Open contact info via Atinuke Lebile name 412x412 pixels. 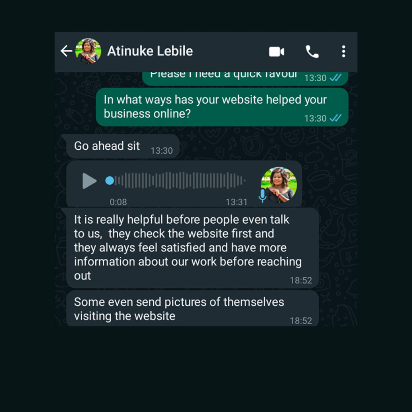pos(150,51)
